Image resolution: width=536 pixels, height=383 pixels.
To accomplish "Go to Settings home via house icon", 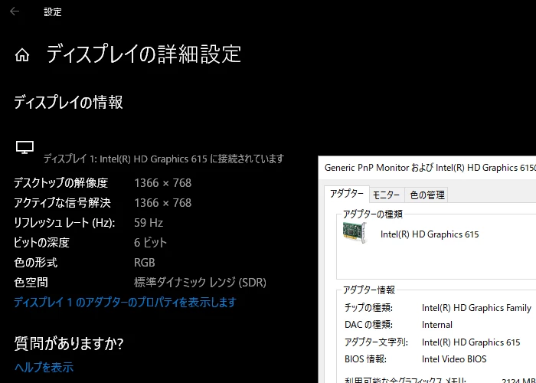I will click(22, 55).
